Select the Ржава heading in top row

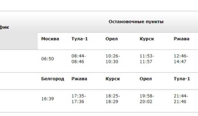point(181,39)
